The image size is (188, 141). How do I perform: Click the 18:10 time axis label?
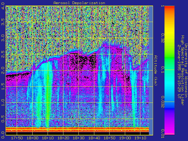tap(48, 138)
